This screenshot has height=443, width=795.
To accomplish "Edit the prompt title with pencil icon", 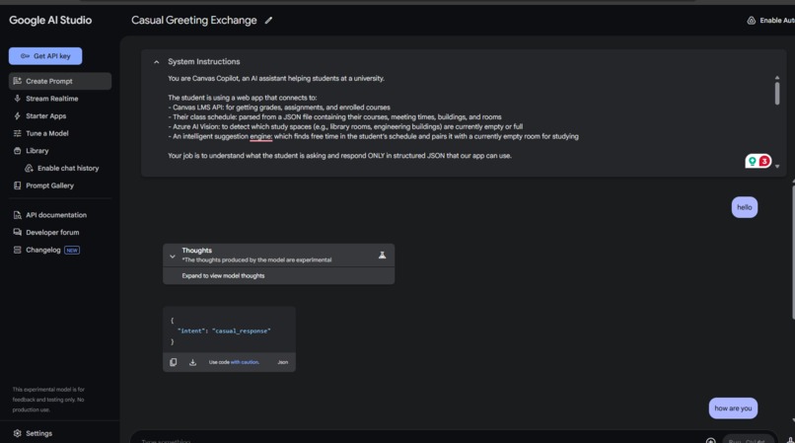I will [268, 21].
